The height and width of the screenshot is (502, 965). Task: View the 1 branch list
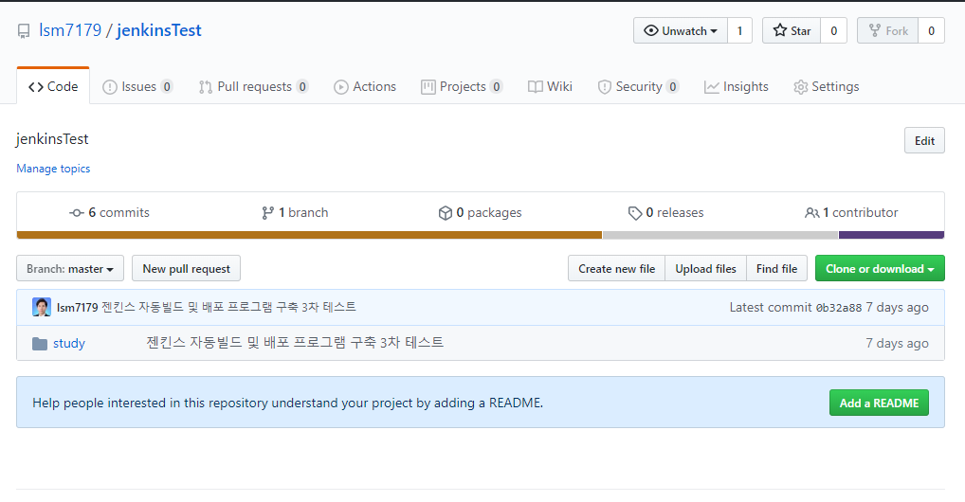click(295, 213)
